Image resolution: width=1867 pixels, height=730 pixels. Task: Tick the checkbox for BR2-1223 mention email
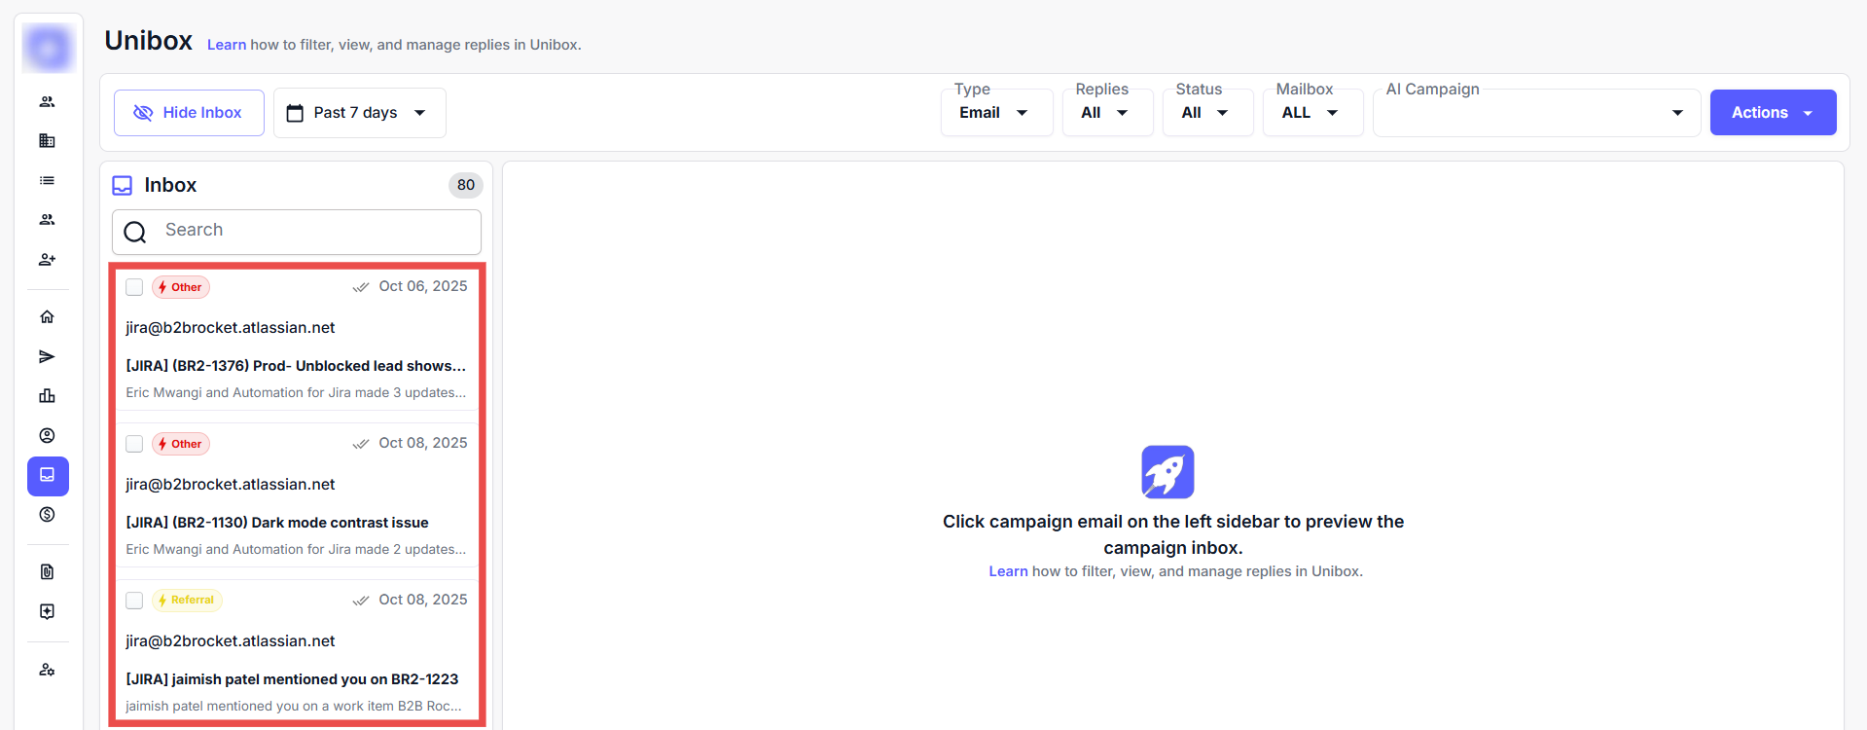(x=134, y=601)
